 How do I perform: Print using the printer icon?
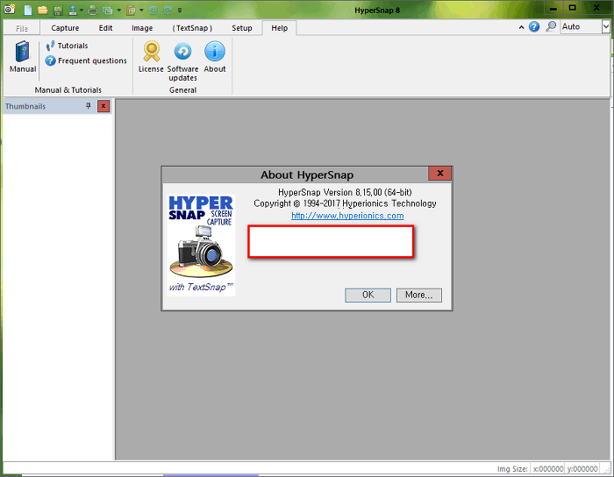tap(93, 11)
